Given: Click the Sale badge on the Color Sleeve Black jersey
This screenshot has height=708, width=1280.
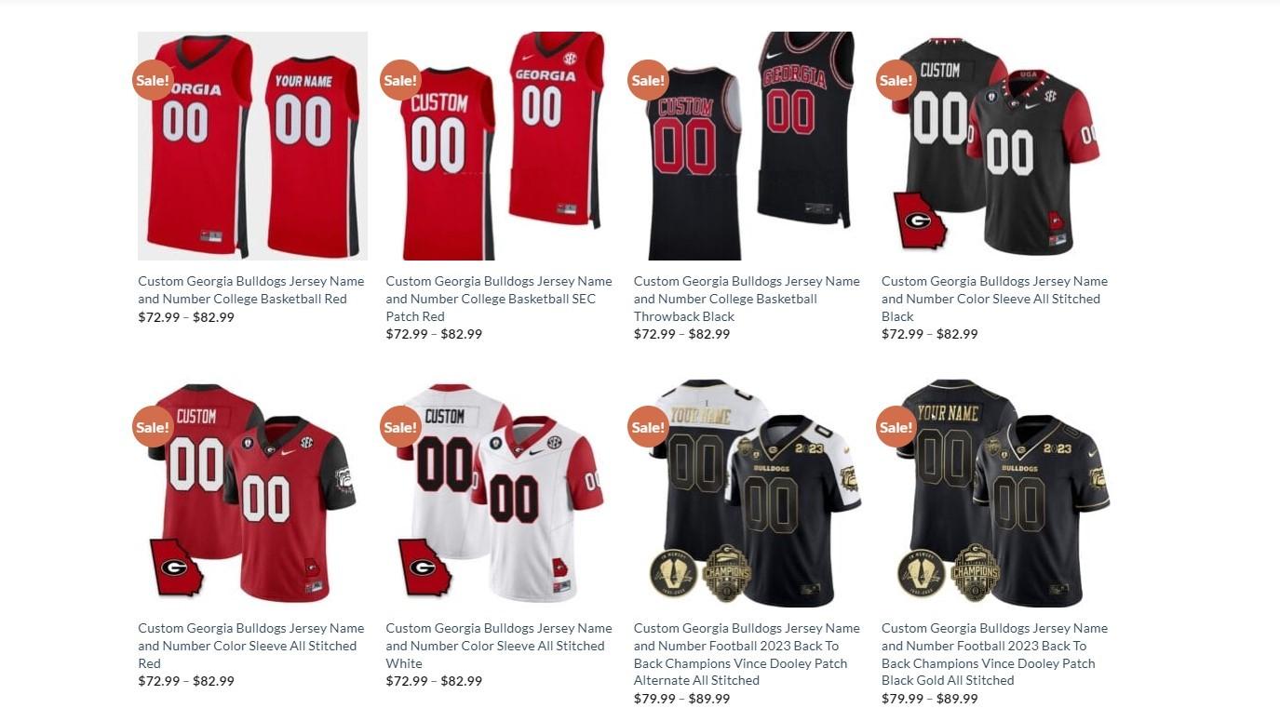Looking at the screenshot, I should click(x=896, y=80).
